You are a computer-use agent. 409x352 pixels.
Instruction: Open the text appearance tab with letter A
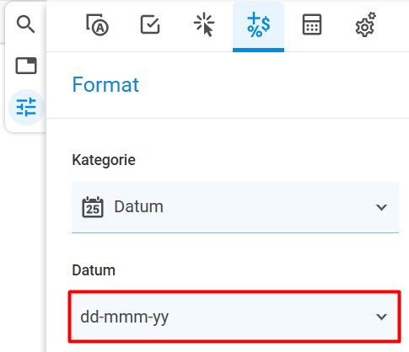(97, 24)
